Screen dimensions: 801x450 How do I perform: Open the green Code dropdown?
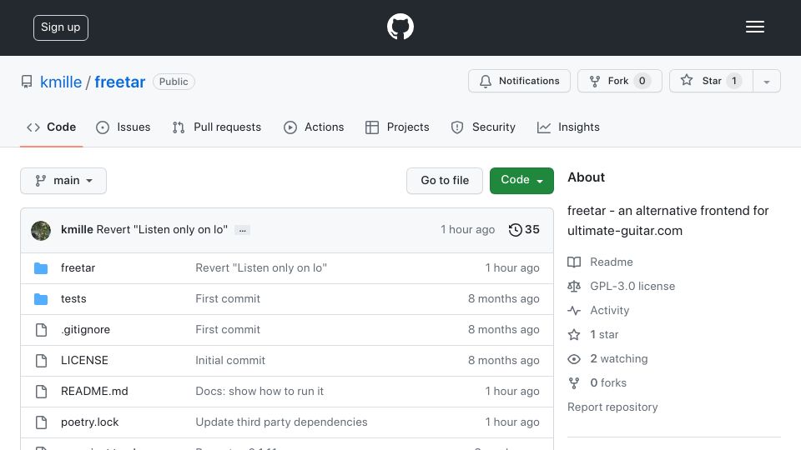coord(521,181)
